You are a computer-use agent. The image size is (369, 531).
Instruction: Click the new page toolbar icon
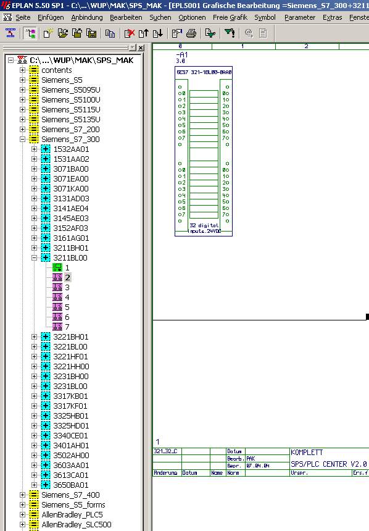48,33
